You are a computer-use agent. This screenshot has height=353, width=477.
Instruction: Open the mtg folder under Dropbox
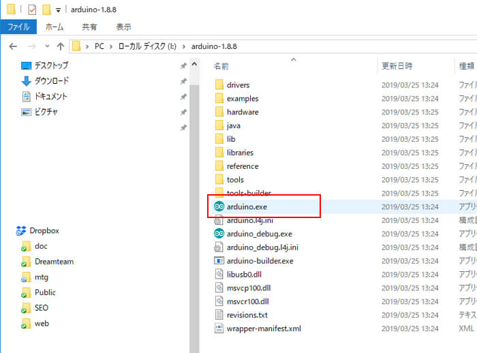35,277
